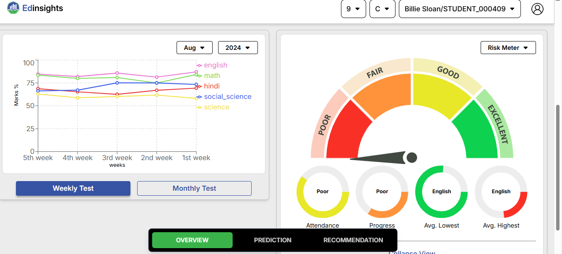Click the Attendance donut chart
The height and width of the screenshot is (254, 562).
(323, 192)
